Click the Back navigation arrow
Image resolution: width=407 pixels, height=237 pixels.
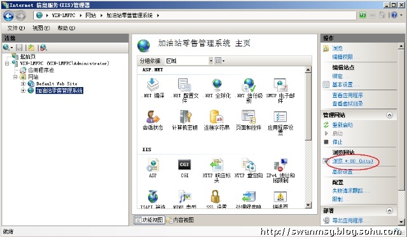(x=8, y=16)
